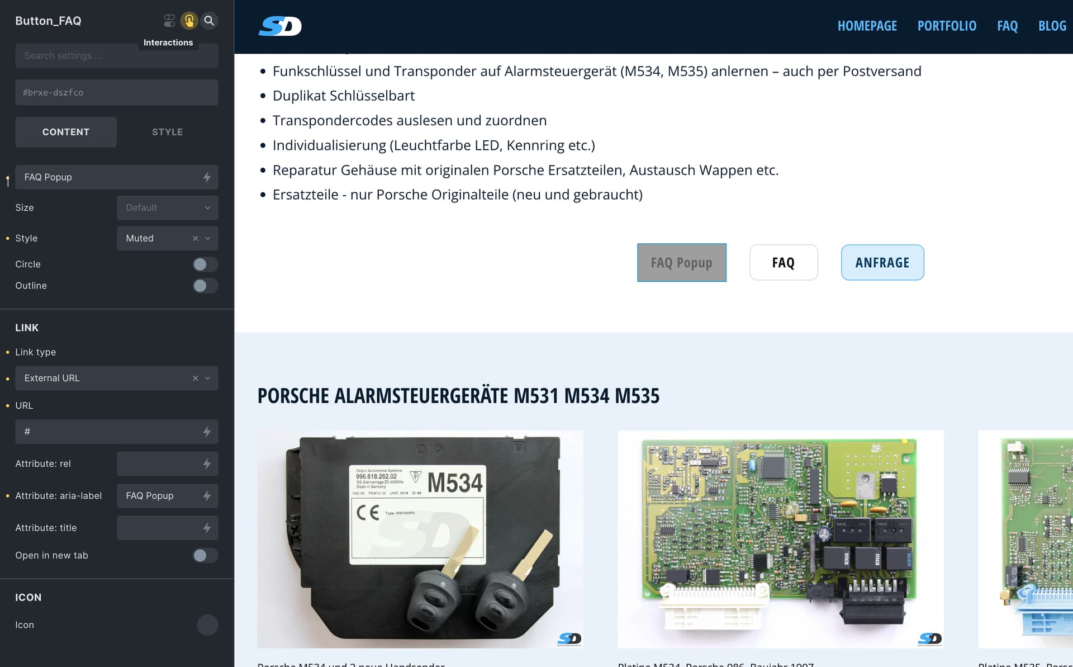This screenshot has width=1073, height=667.
Task: Click the Search settings input
Action: tap(116, 56)
